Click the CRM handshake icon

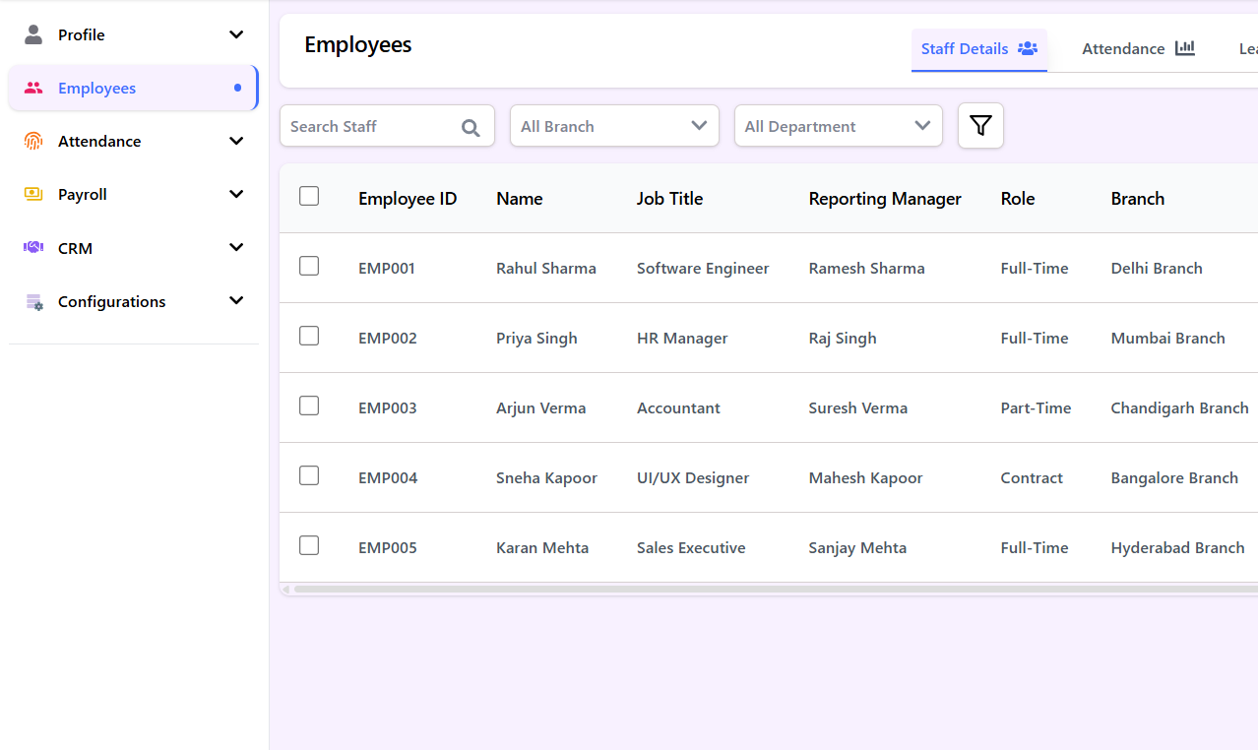pyautogui.click(x=32, y=247)
